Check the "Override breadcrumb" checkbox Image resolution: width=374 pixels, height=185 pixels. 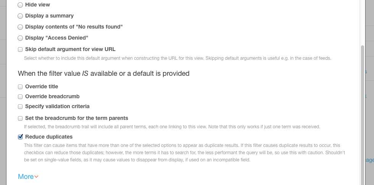(x=20, y=97)
